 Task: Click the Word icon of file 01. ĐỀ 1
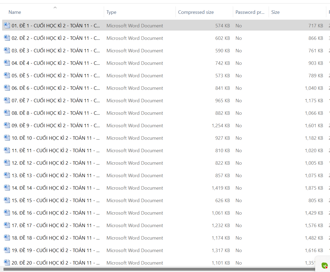[7, 25]
